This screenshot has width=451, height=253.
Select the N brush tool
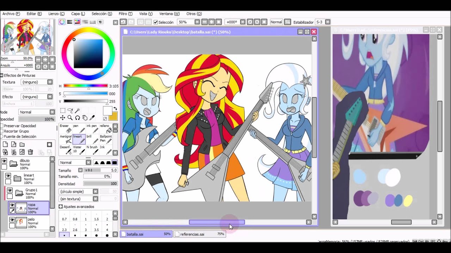92,150
